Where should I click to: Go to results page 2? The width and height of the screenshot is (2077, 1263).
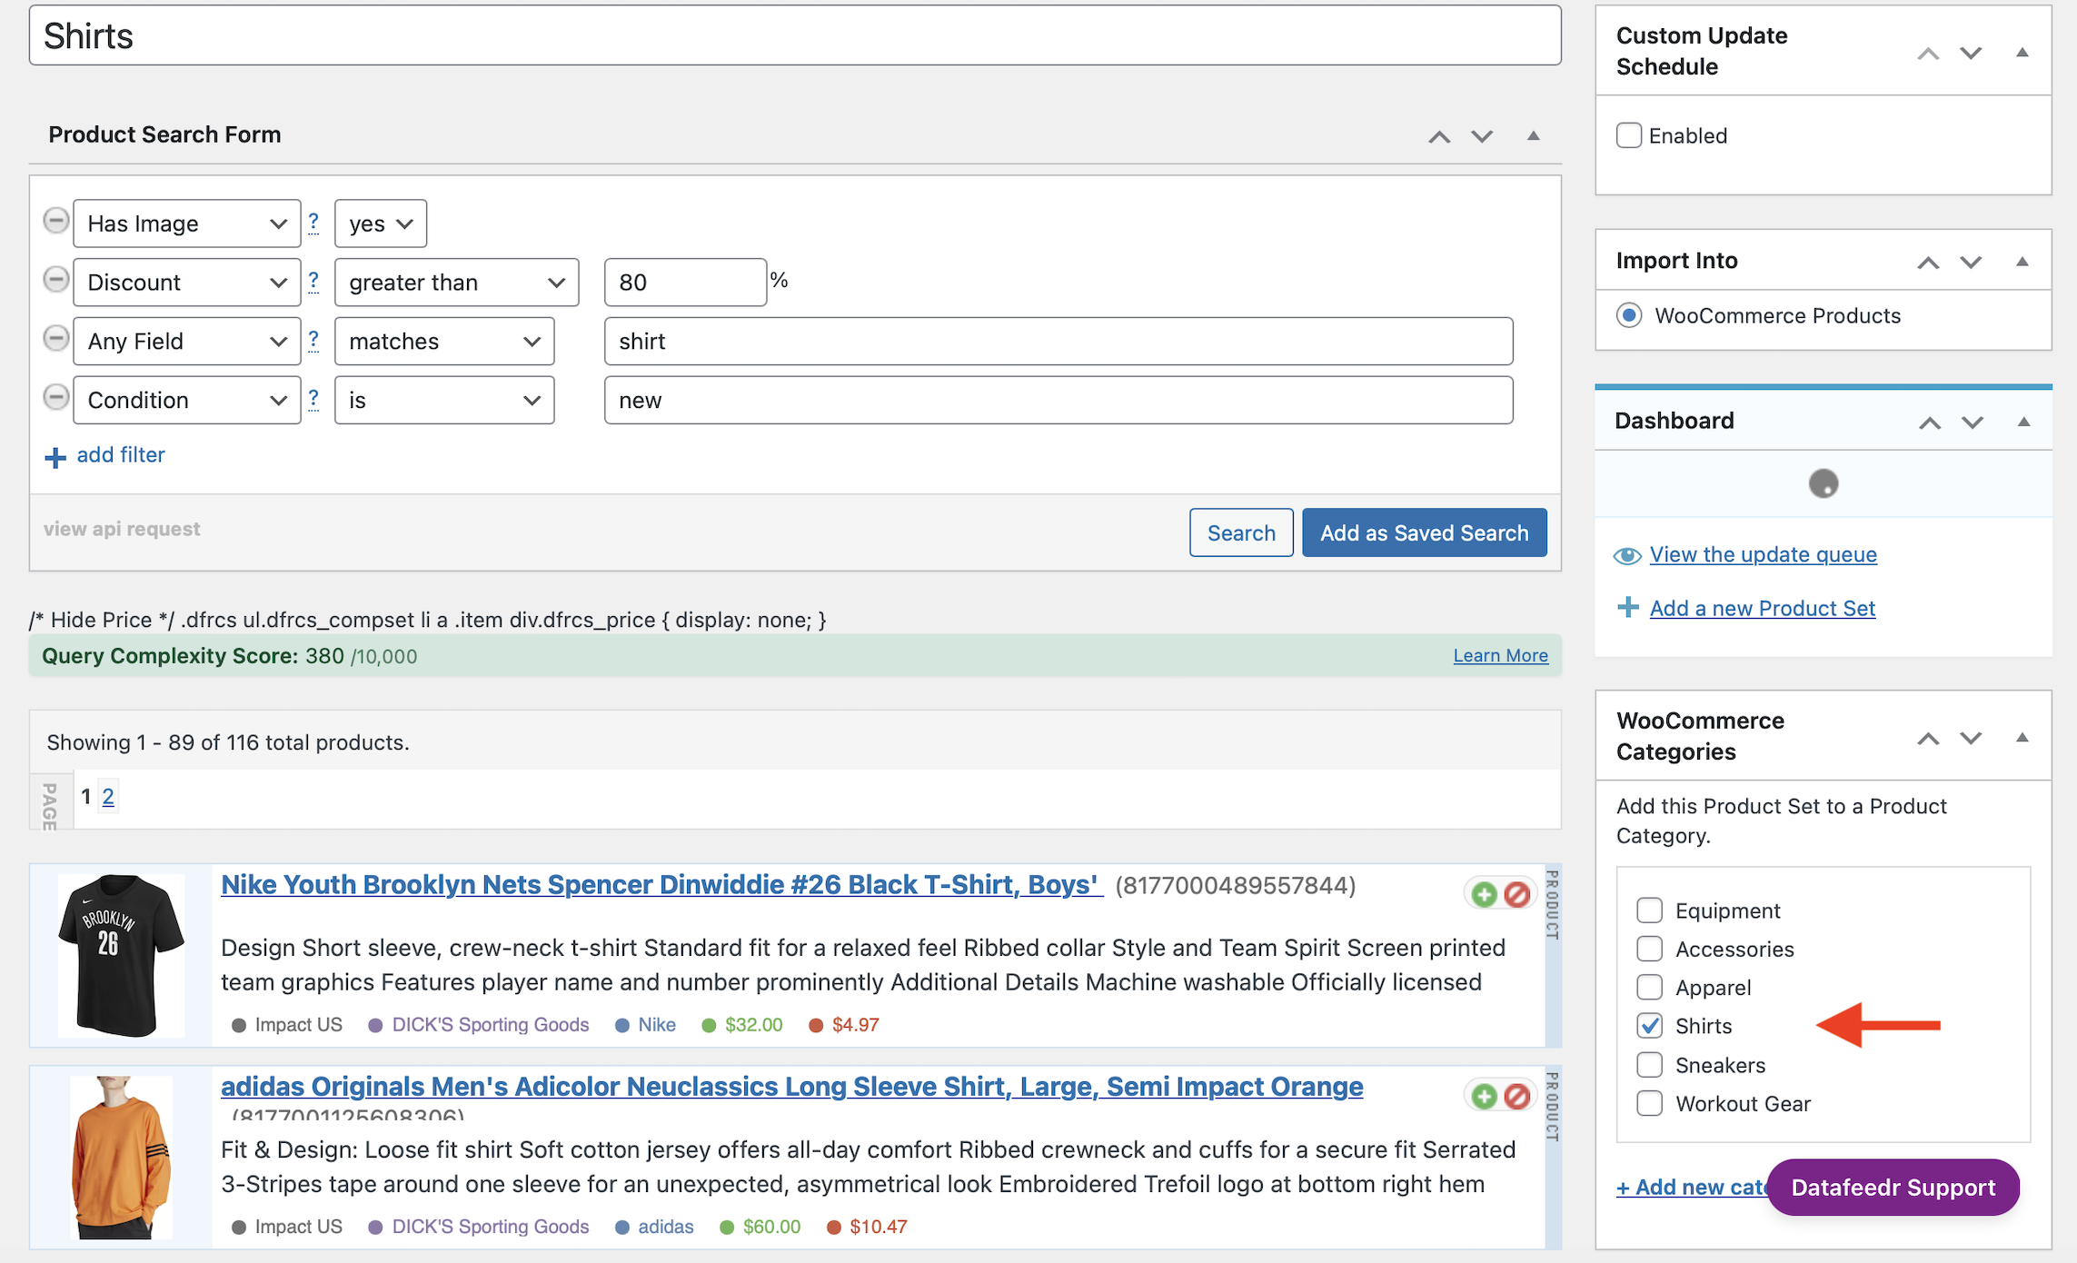108,797
